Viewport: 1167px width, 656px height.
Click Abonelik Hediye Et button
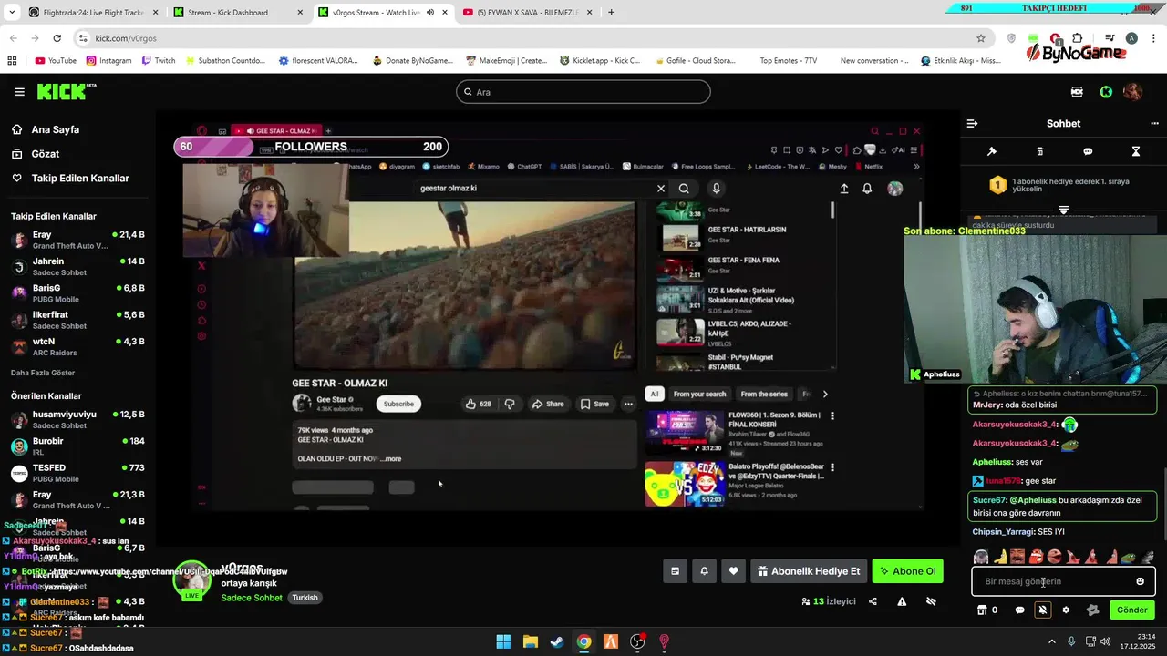click(x=808, y=571)
